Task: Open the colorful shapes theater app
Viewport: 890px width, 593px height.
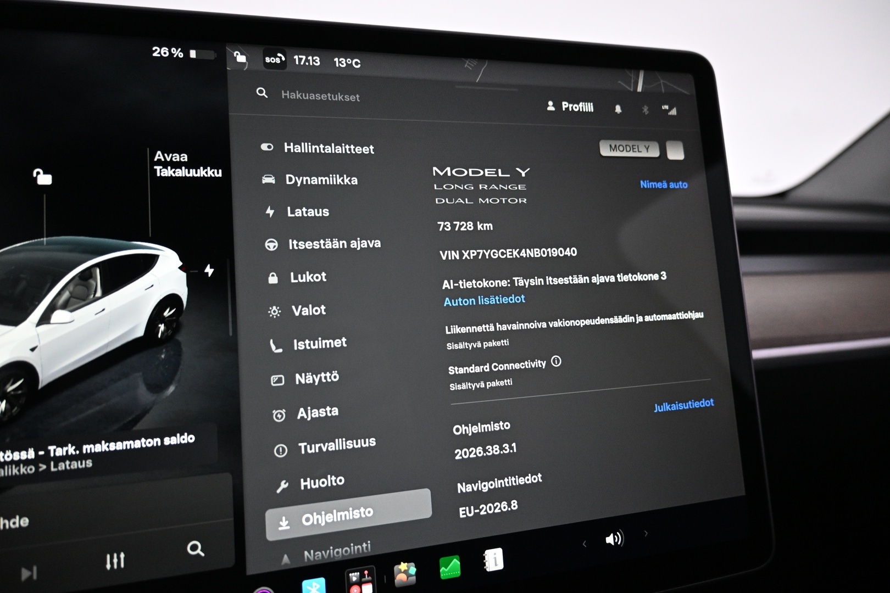Action: coord(405,575)
